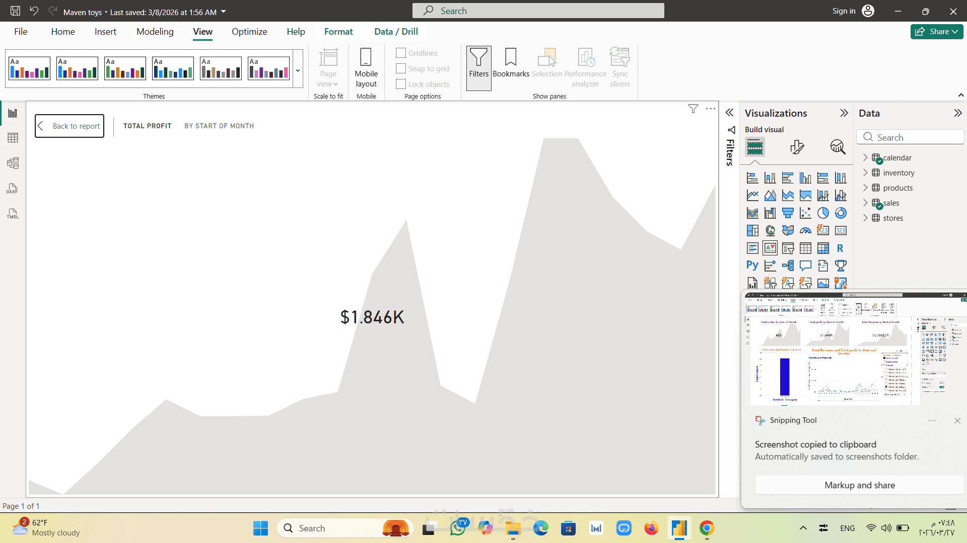Switch to the Optimize tab

(x=249, y=32)
